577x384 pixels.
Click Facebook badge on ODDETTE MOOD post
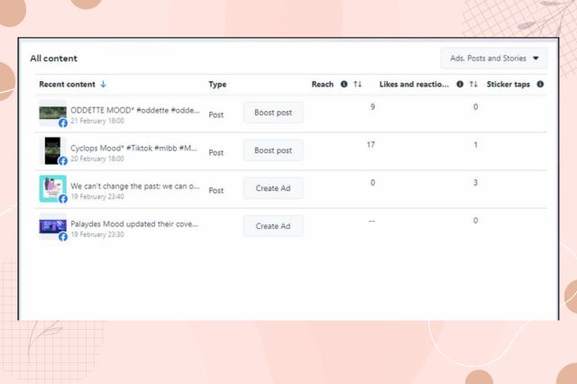coord(63,123)
